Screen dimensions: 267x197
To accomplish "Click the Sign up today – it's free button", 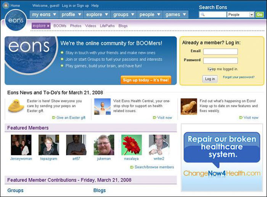I will click(x=146, y=80).
